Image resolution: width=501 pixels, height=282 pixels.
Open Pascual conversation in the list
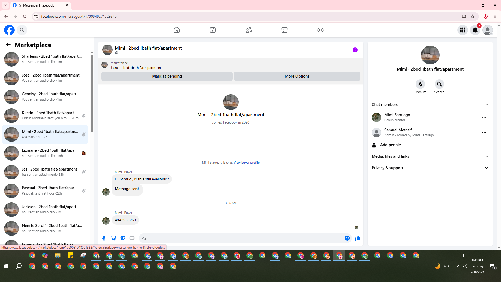[x=45, y=191]
